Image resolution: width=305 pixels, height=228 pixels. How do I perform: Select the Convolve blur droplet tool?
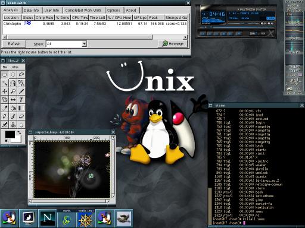21,125
